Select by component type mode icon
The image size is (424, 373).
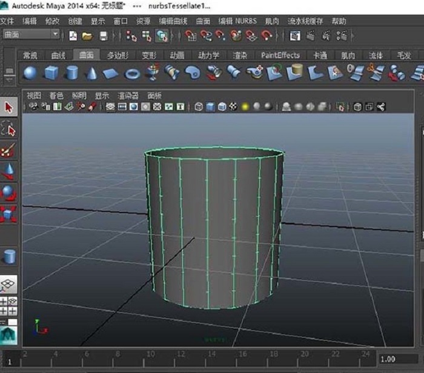(162, 36)
